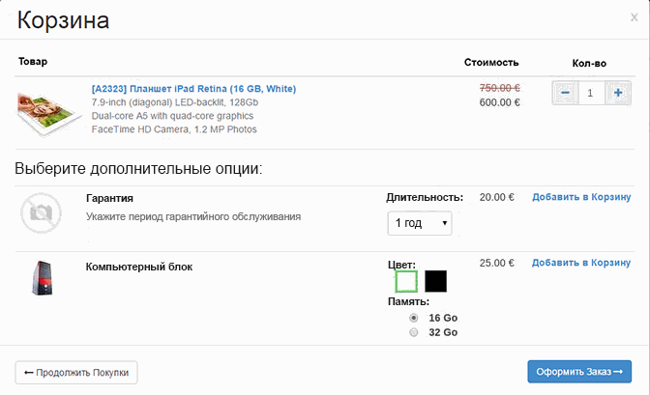Click the iPad Retina product thumbnail
The height and width of the screenshot is (395, 650).
pos(49,113)
